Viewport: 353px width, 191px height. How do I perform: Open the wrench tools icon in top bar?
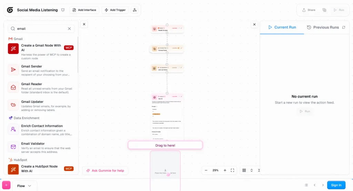point(135,10)
